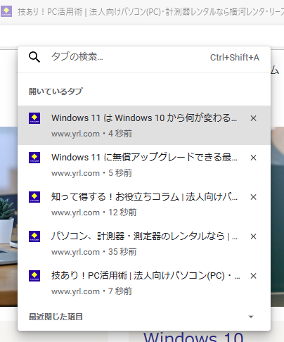Close the '技あり！PC活用術' tab in list
The height and width of the screenshot is (342, 284).
(x=253, y=276)
